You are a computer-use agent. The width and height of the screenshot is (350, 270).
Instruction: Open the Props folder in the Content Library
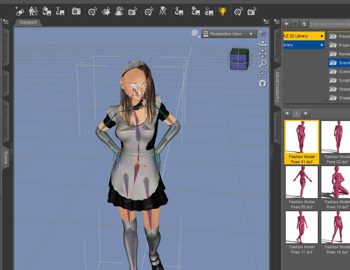(340, 45)
